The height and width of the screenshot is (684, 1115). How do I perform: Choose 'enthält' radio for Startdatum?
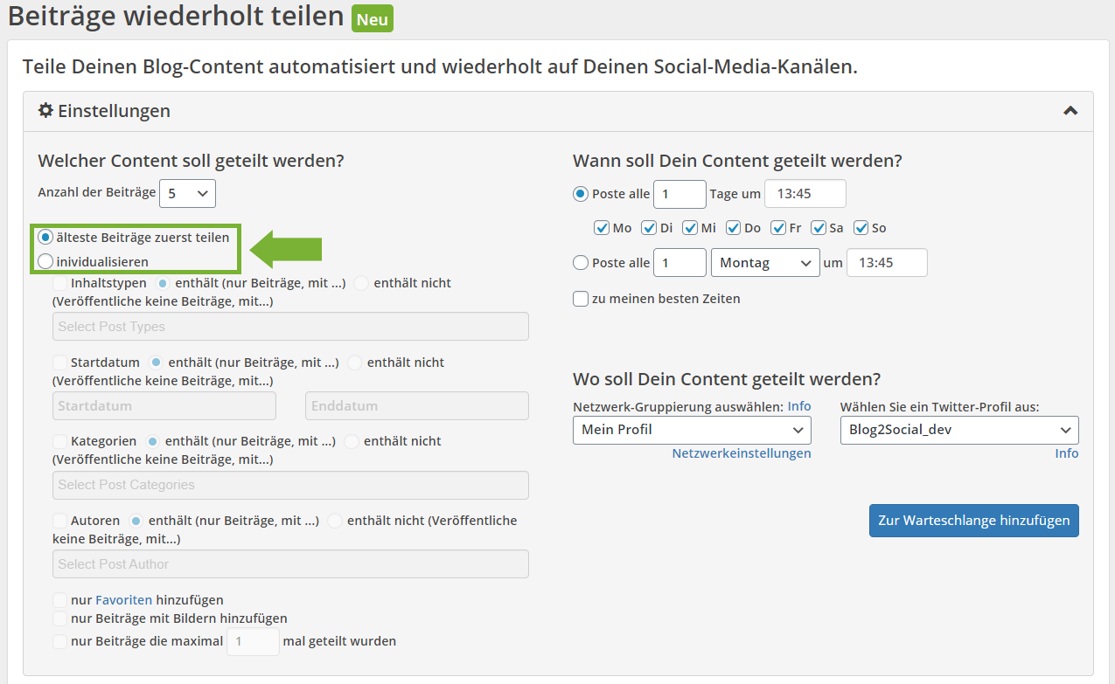(x=157, y=362)
